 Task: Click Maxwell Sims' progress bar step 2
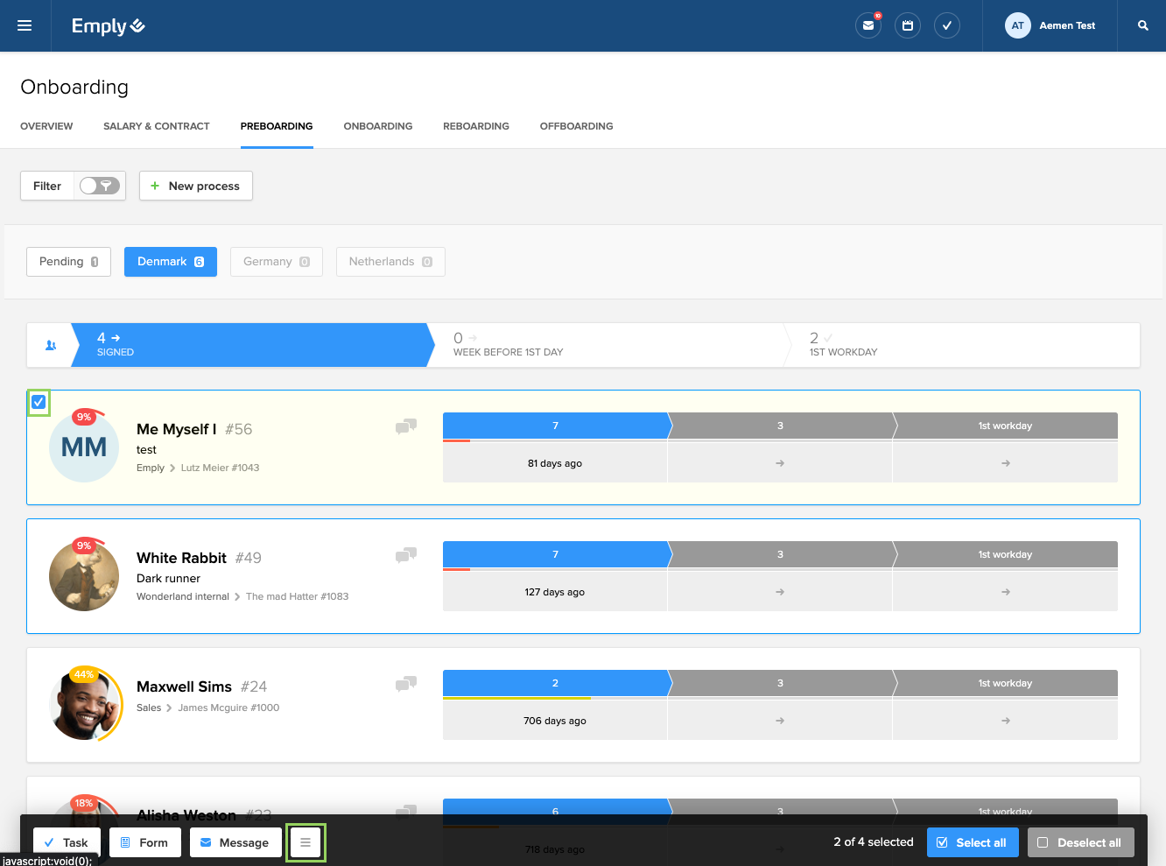[555, 683]
